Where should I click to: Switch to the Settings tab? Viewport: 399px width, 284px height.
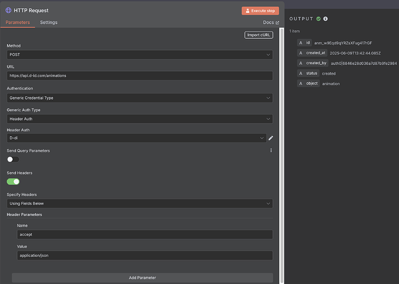[x=49, y=23]
